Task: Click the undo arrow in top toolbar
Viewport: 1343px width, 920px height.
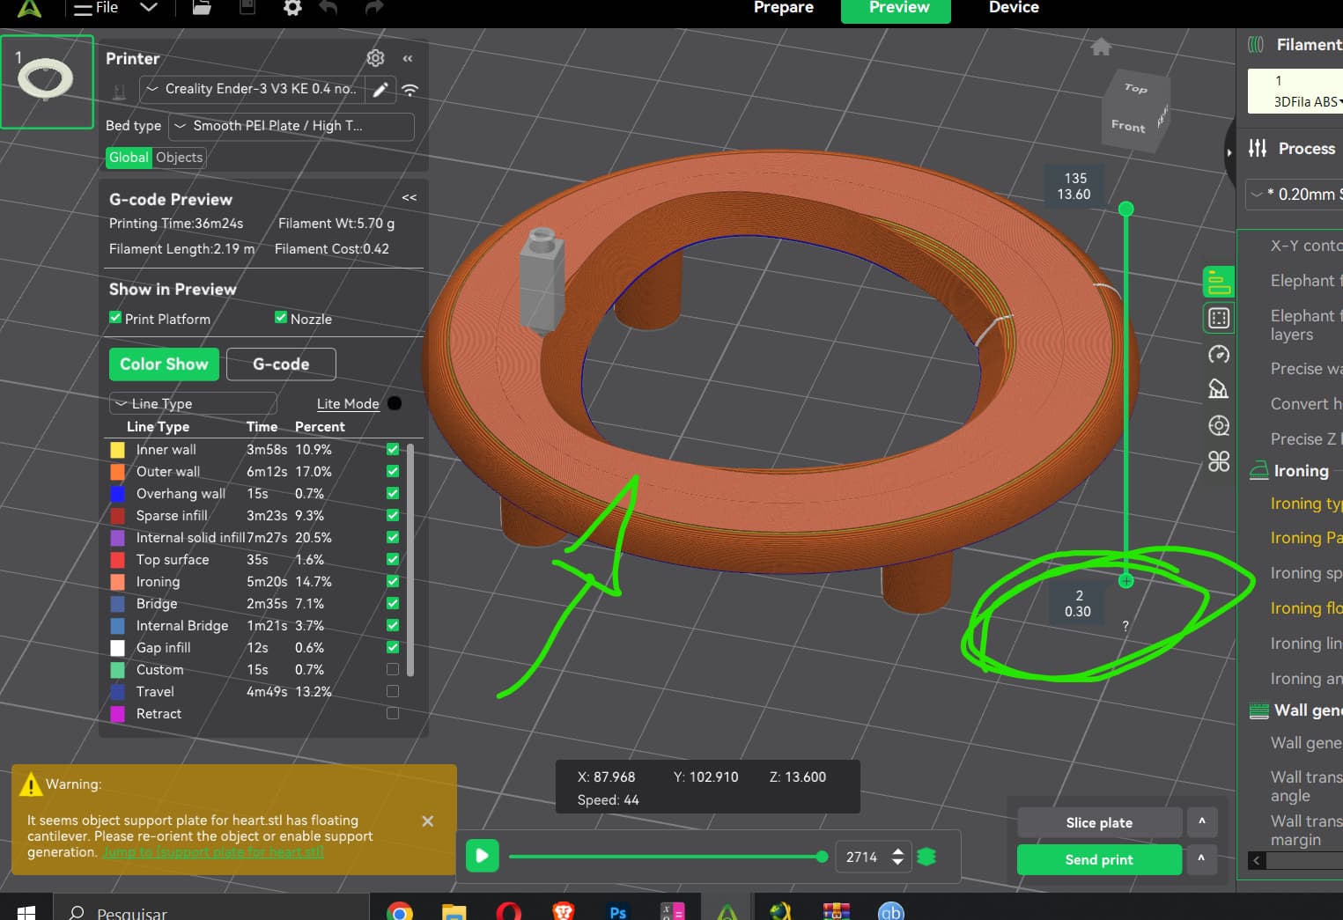Action: point(328,8)
